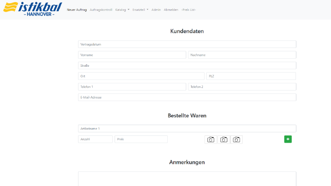331x186 pixels.
Task: Click the Anmerkungen heading
Action: coord(187,162)
